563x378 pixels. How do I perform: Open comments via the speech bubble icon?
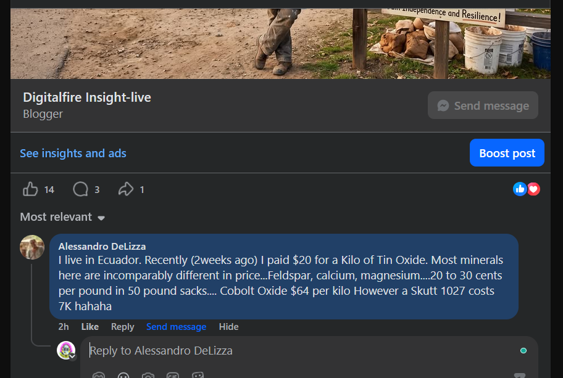click(80, 189)
